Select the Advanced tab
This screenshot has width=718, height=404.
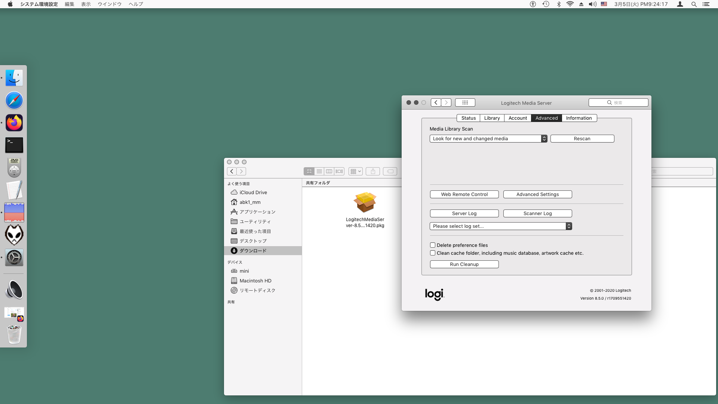tap(546, 118)
